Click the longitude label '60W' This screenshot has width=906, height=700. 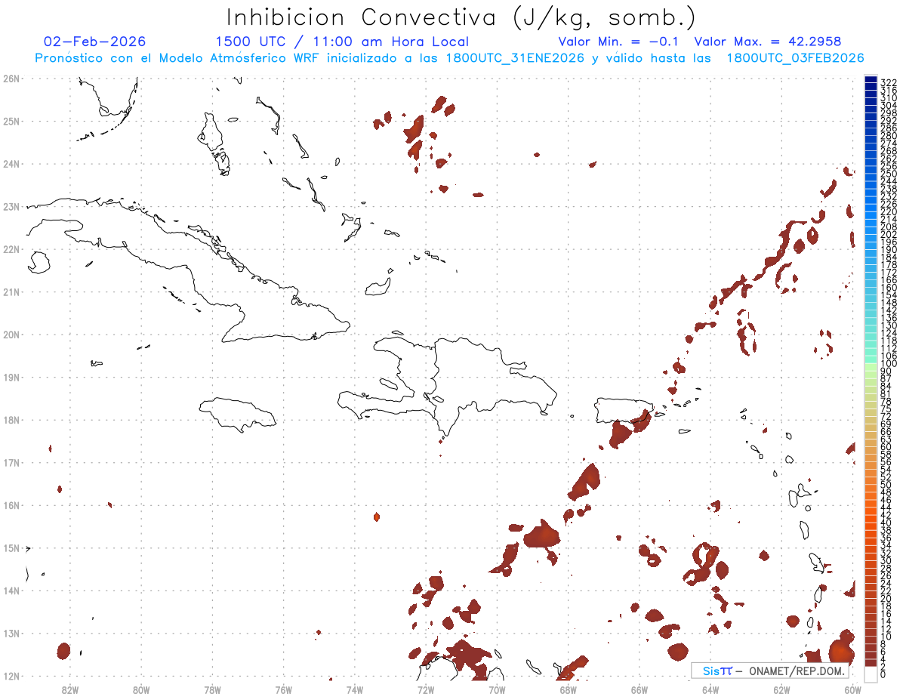click(853, 689)
